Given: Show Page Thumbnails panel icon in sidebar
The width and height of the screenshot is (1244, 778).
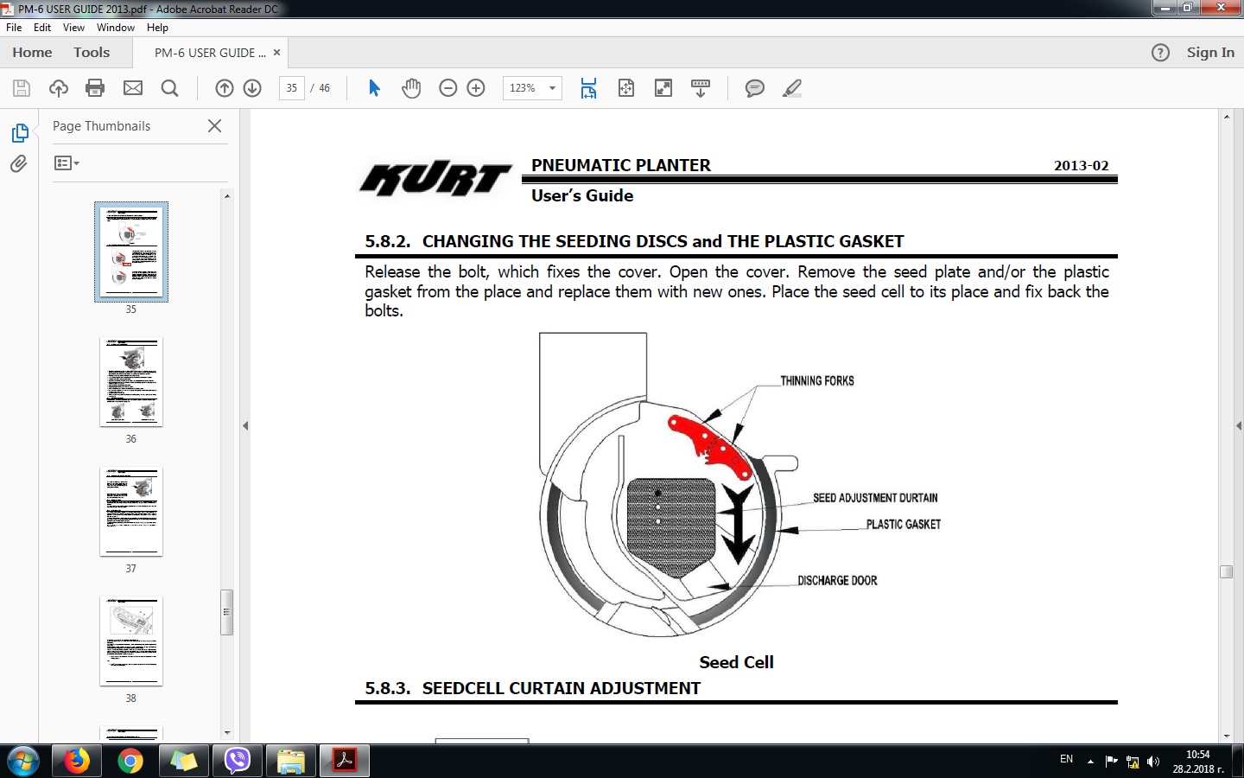Looking at the screenshot, I should [20, 133].
